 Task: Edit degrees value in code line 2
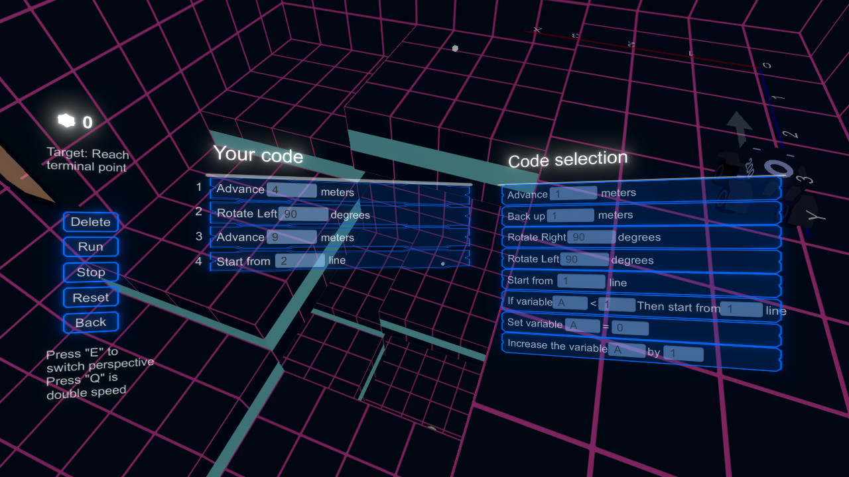pos(303,214)
